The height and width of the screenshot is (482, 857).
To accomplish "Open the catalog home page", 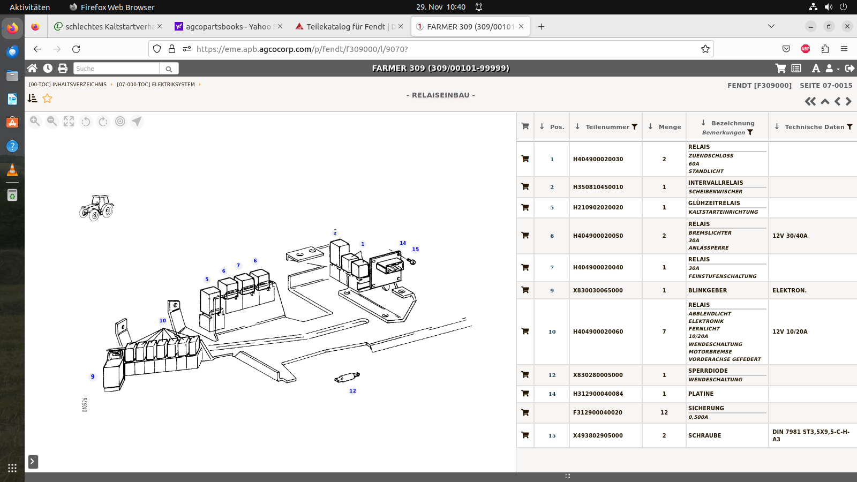I will click(32, 68).
